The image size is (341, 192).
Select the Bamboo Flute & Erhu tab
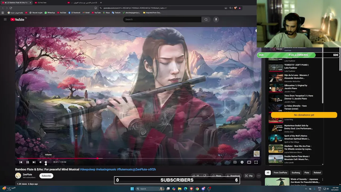click(x=17, y=3)
